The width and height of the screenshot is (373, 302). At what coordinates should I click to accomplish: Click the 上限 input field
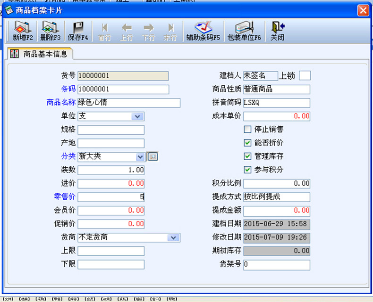click(x=111, y=251)
